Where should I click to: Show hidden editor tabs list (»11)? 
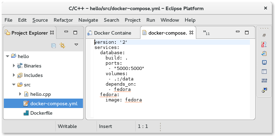click(206, 33)
